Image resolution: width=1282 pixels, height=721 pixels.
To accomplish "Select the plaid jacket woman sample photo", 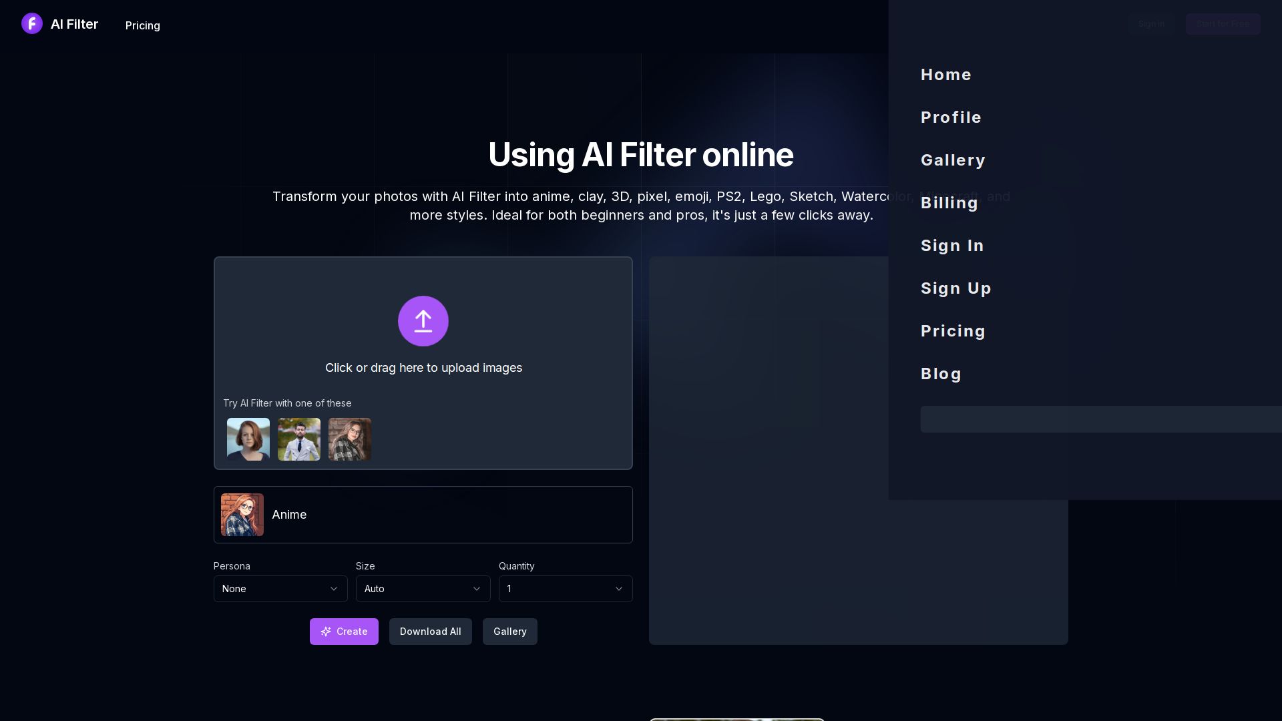I will 349,439.
